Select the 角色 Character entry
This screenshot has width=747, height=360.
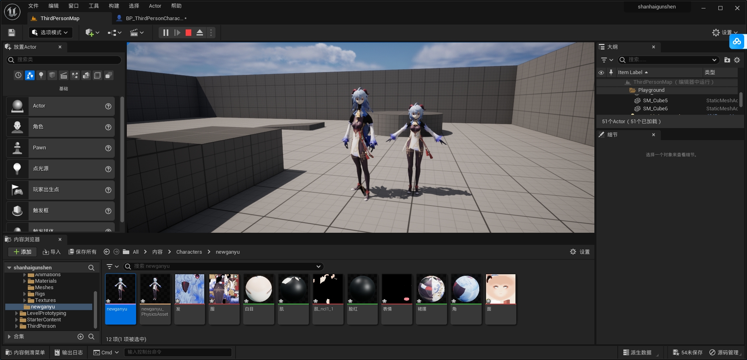[x=60, y=127]
